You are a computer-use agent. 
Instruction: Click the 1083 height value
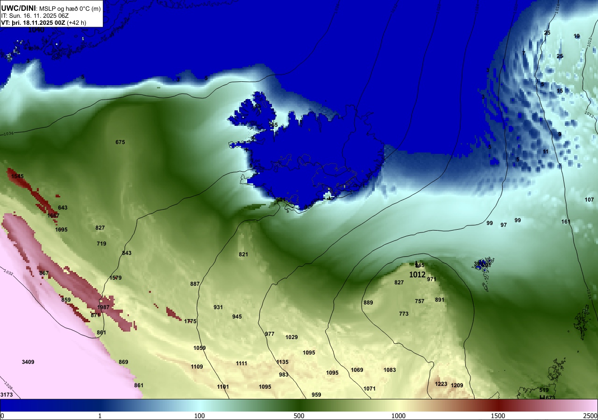point(390,370)
